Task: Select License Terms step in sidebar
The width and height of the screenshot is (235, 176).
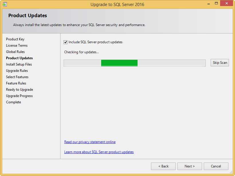Action: (17, 46)
